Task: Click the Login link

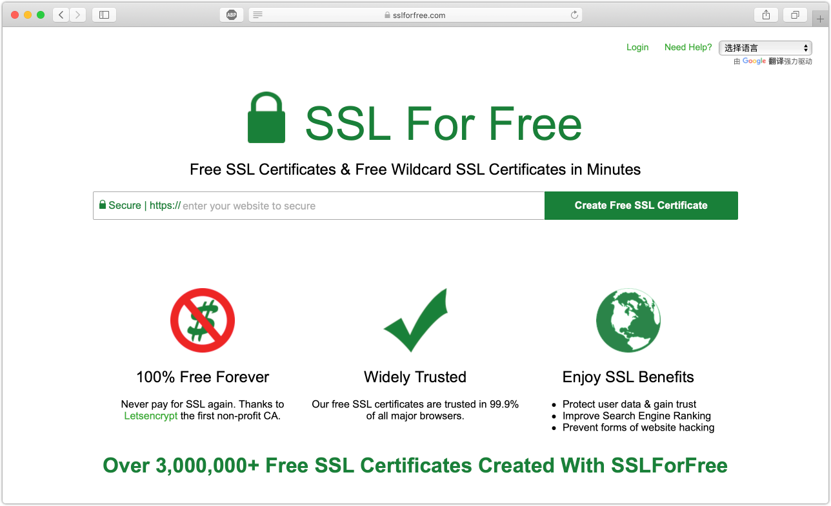Action: (x=637, y=47)
